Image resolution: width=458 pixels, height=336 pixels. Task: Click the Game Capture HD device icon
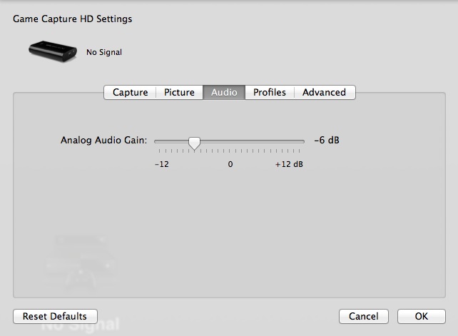pyautogui.click(x=52, y=51)
